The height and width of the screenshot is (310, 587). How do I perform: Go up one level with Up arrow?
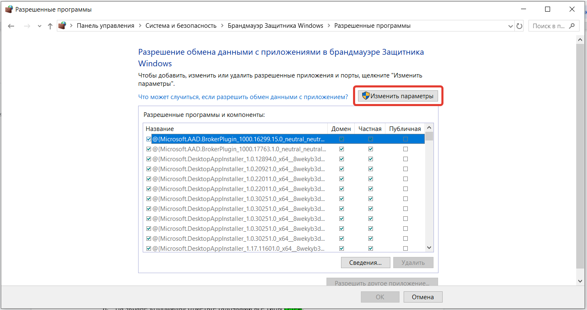(50, 26)
